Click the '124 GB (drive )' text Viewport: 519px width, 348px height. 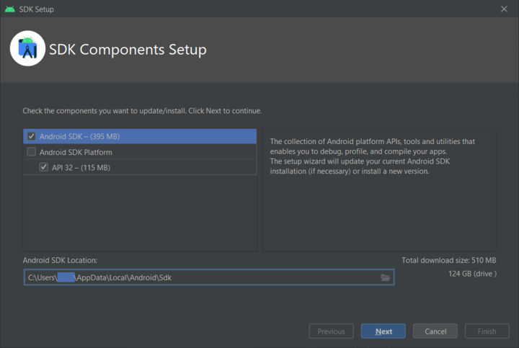[472, 274]
